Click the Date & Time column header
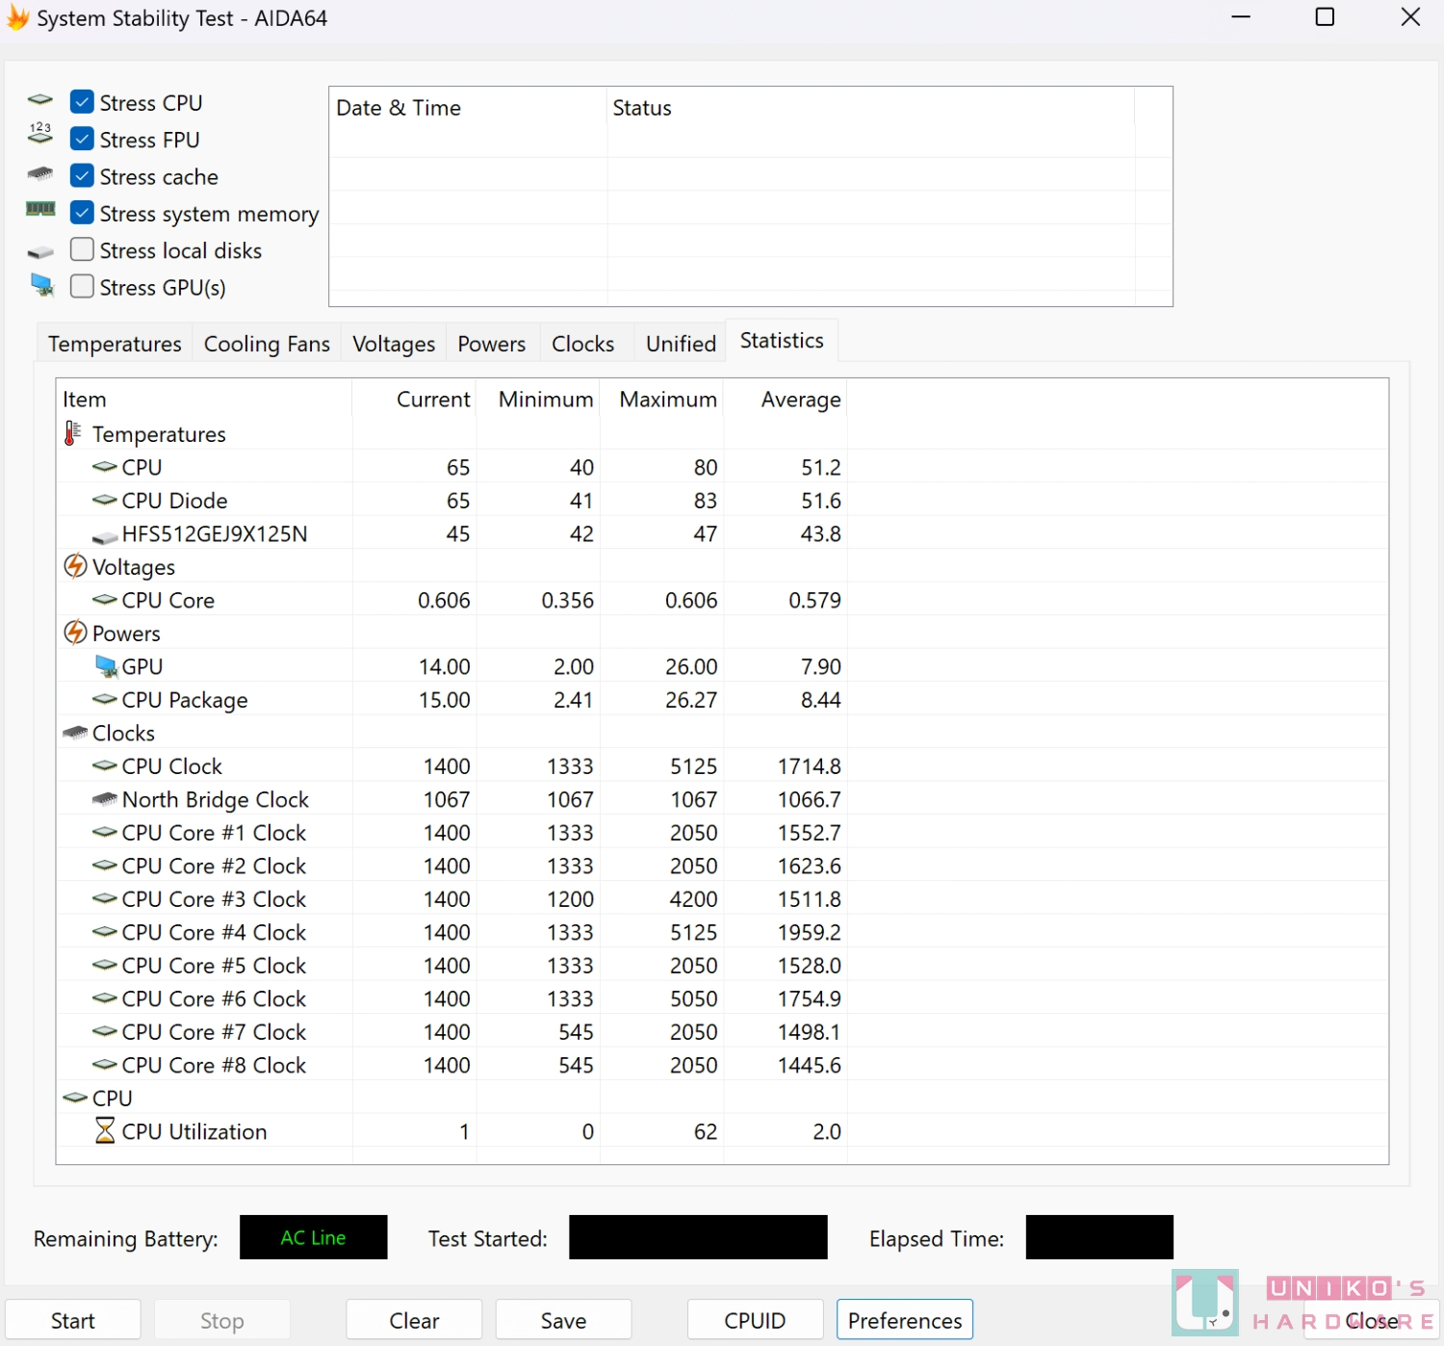This screenshot has width=1444, height=1346. (468, 108)
